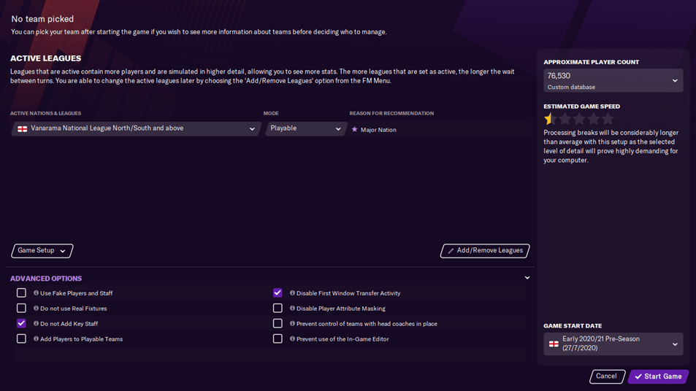The height and width of the screenshot is (391, 696).
Task: Tick Disable Player Attribute Masking checkbox
Action: click(278, 309)
